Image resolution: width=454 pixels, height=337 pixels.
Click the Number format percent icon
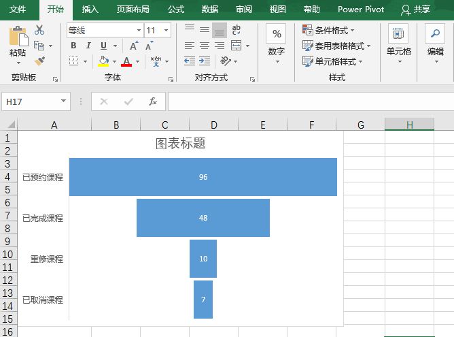point(276,34)
